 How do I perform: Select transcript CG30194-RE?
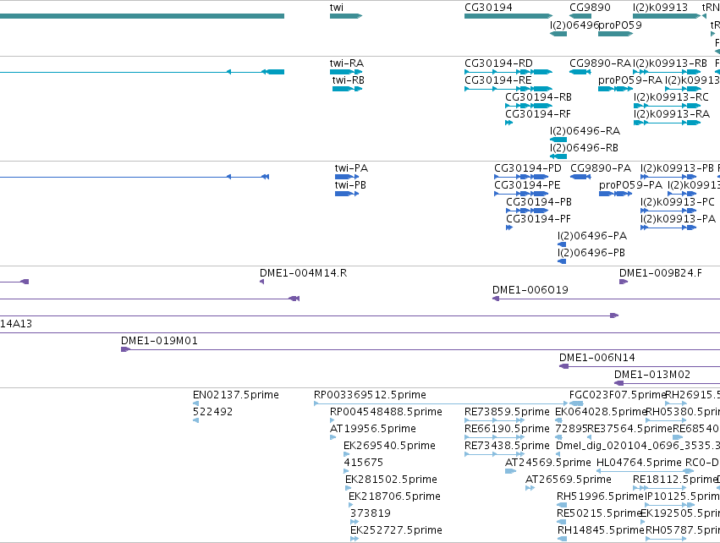click(x=508, y=89)
